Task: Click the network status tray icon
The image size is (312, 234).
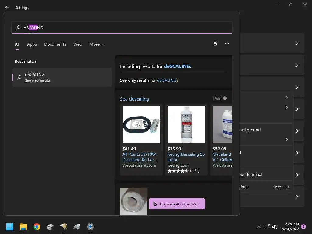Action: (x=267, y=227)
